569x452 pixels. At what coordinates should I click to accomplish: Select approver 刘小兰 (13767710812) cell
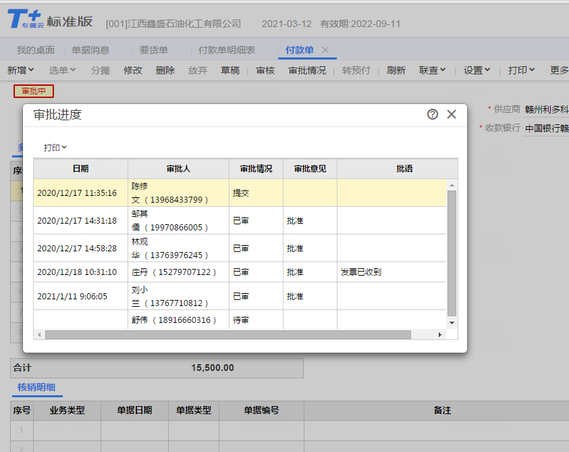point(178,296)
